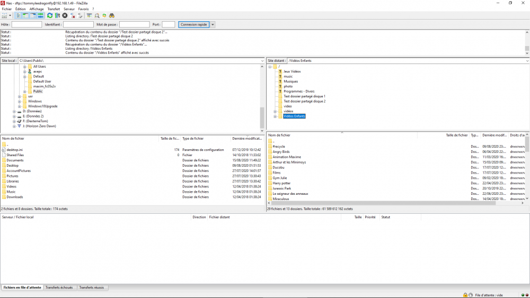Toggle the remote directory tree view
The width and height of the screenshot is (530, 298).
(x=33, y=16)
